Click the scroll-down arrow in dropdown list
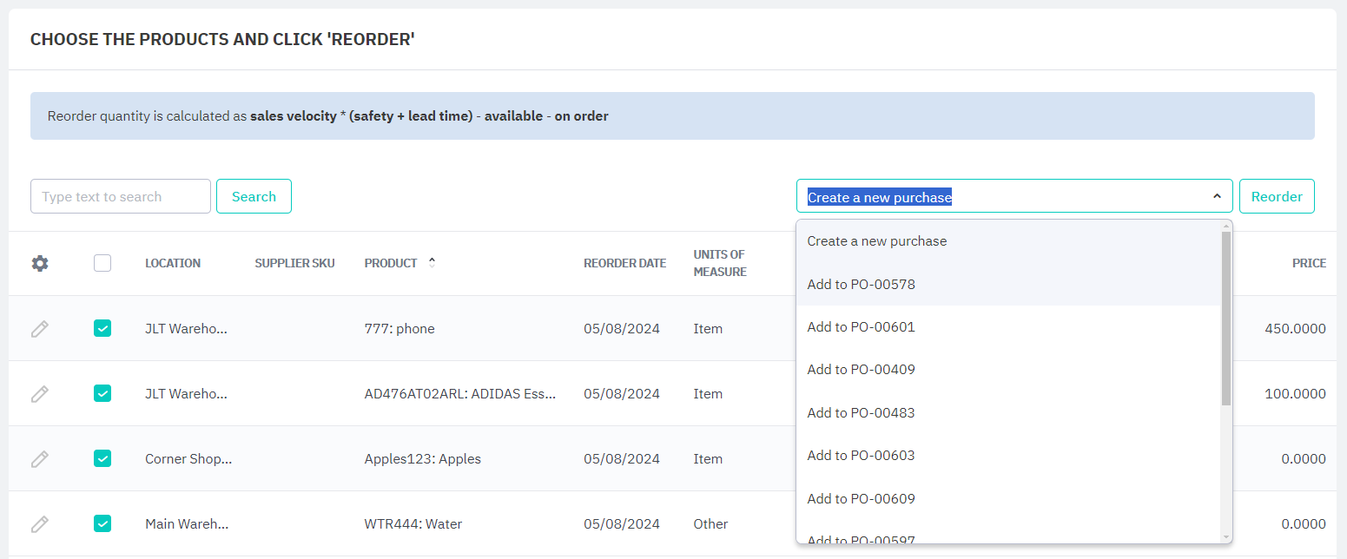1347x559 pixels. click(1225, 537)
